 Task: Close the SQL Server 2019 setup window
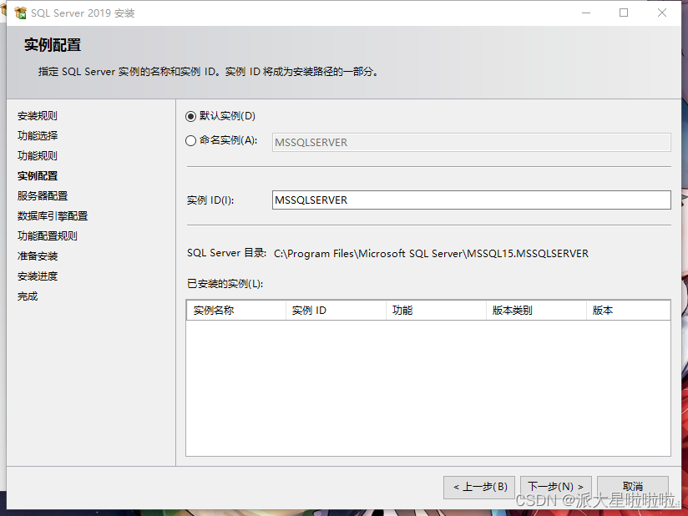coord(662,13)
